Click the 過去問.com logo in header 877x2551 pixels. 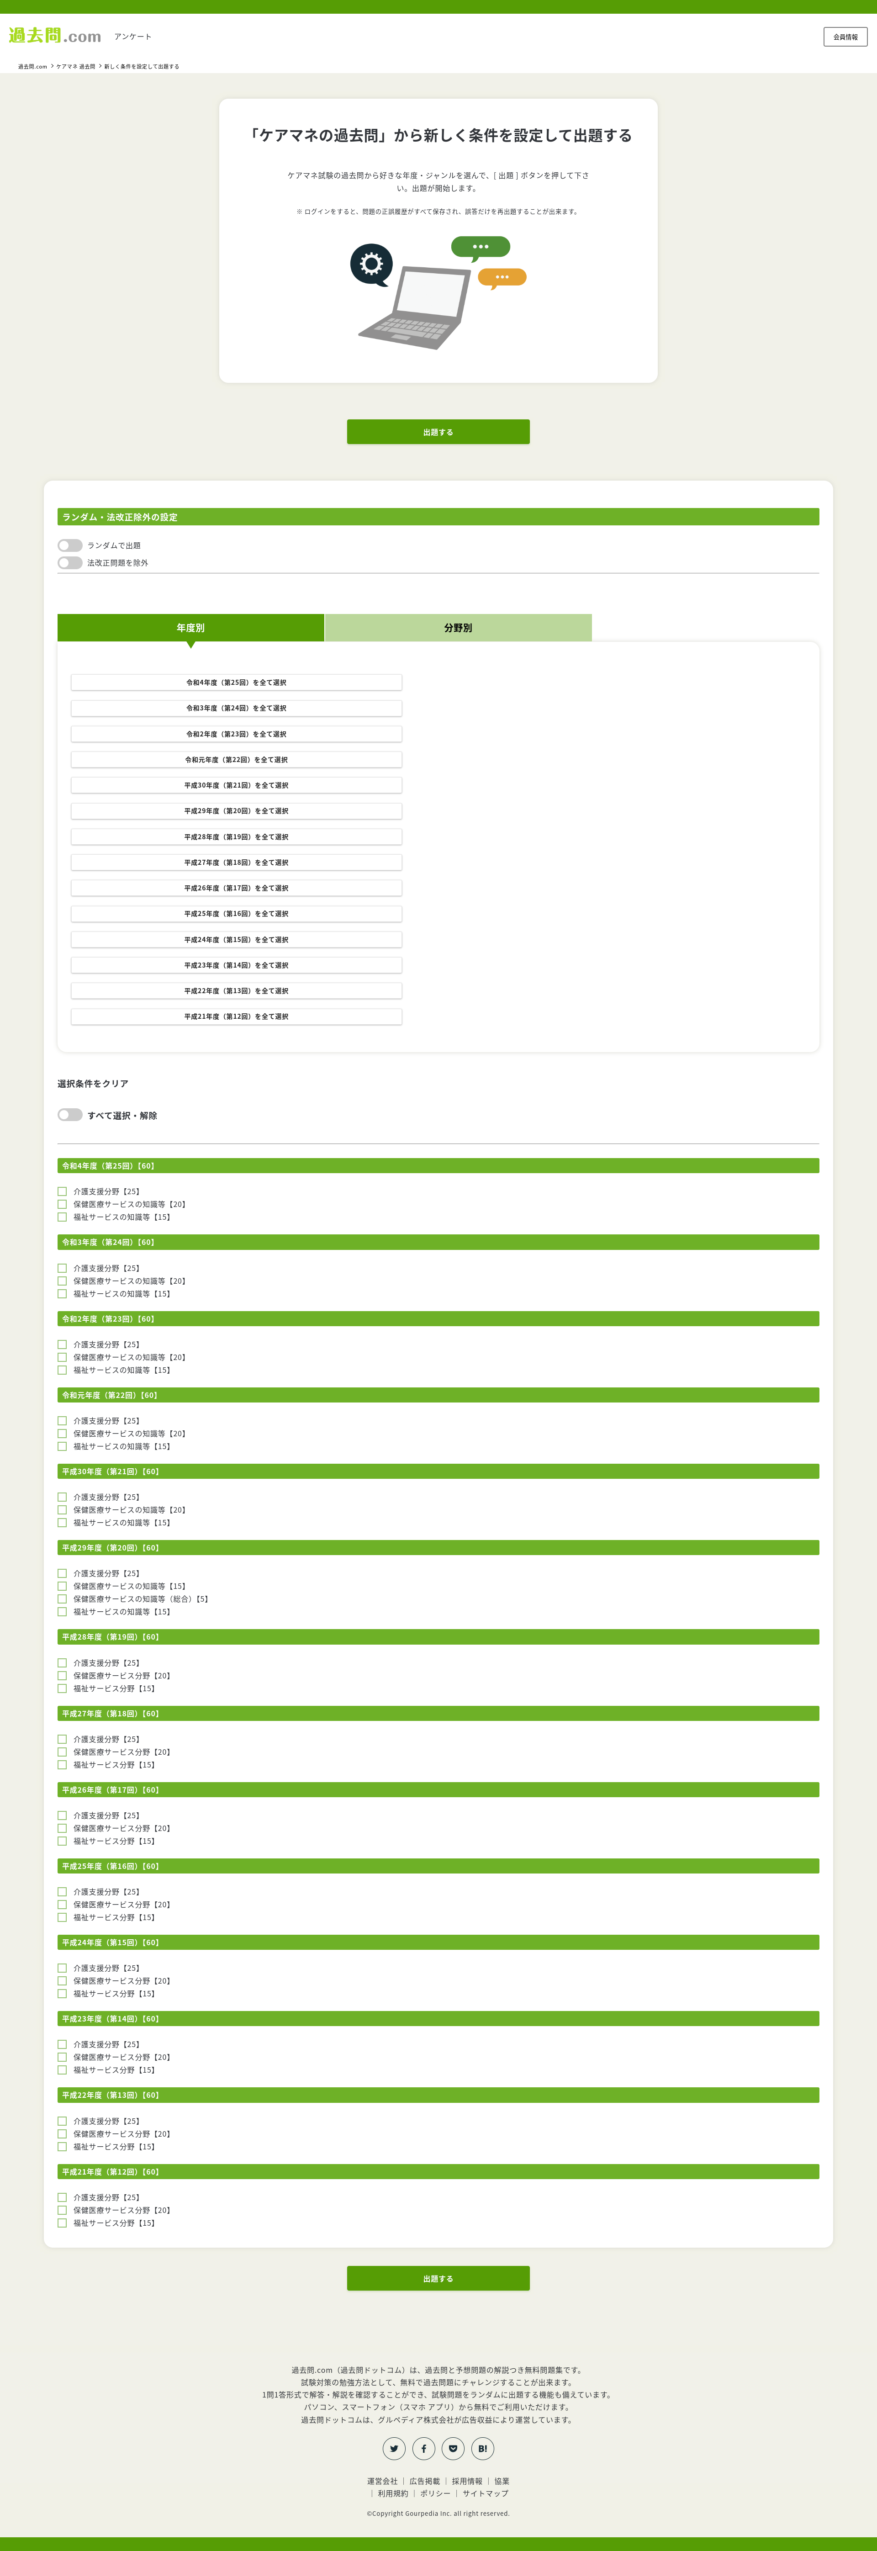pyautogui.click(x=55, y=36)
